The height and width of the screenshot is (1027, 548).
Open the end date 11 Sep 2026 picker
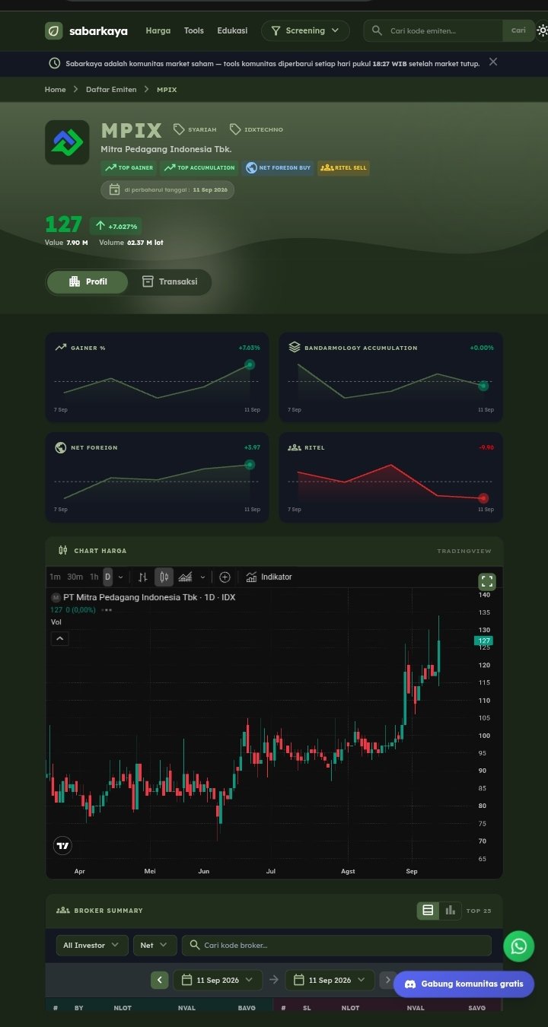pos(330,980)
